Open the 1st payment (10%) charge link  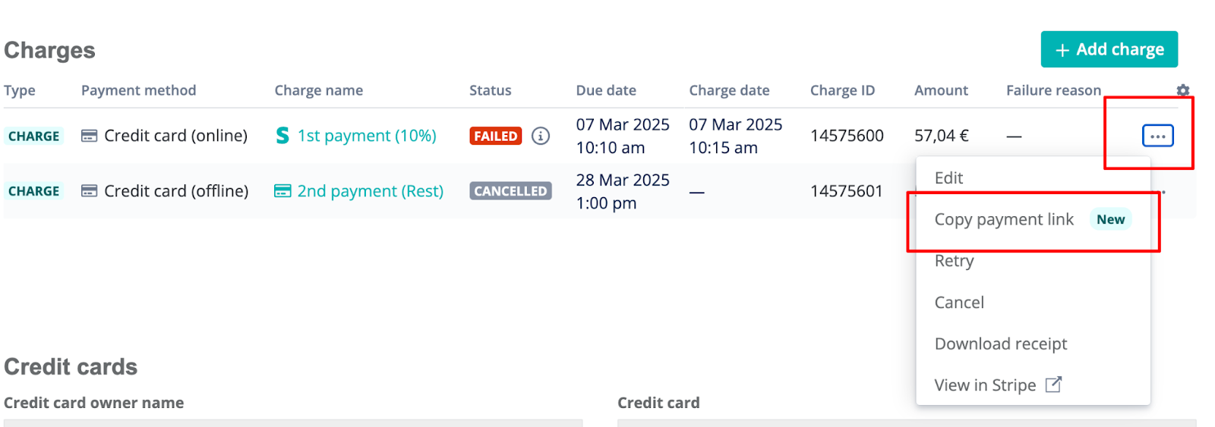pos(367,136)
